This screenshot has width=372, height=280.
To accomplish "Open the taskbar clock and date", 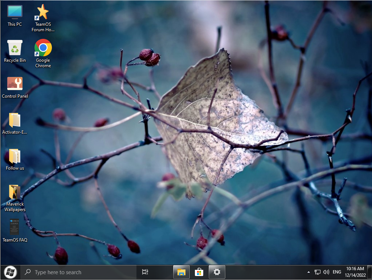I will [x=355, y=272].
